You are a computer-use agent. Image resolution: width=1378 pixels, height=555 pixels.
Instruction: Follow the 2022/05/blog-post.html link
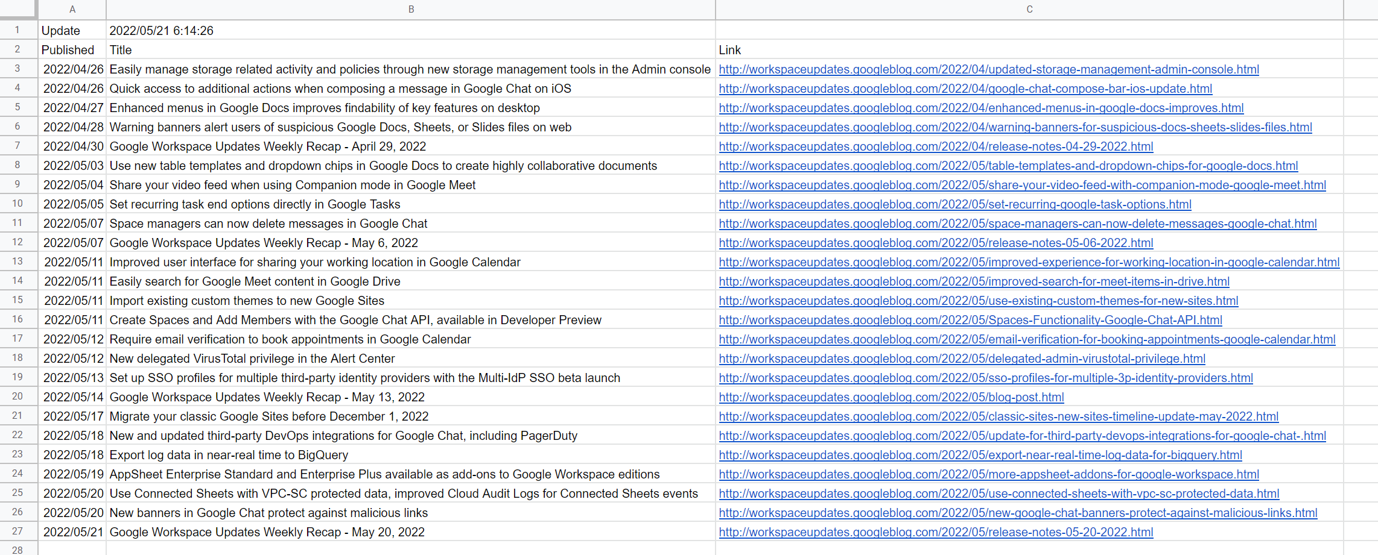coord(891,397)
